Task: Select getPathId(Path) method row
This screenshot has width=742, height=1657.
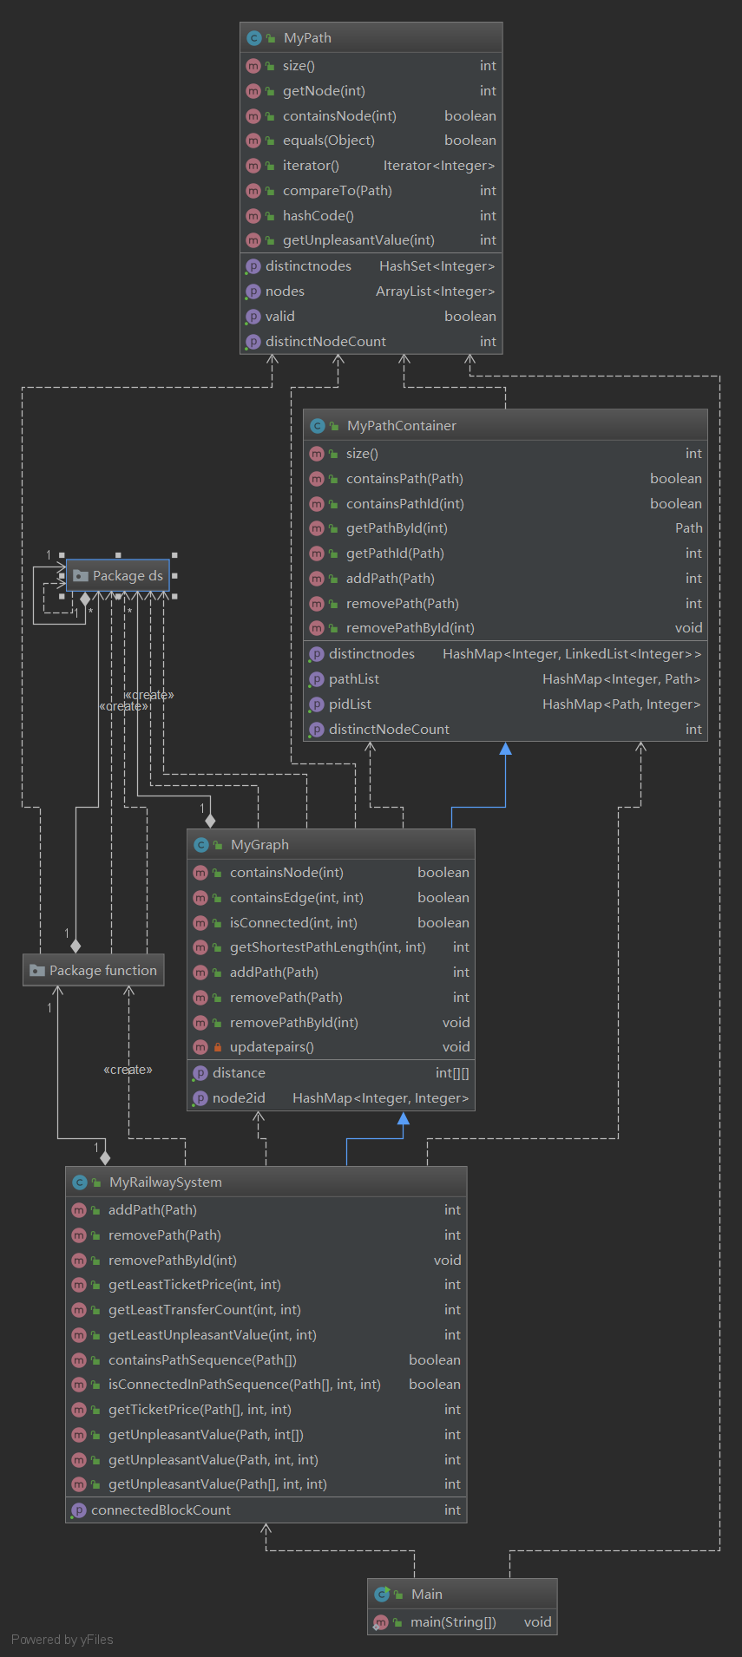Action: pos(505,553)
